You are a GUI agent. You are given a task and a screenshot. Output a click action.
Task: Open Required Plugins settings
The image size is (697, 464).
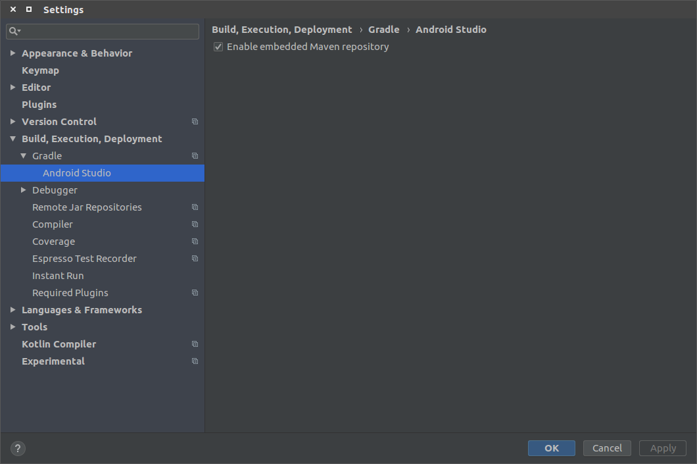(x=70, y=293)
